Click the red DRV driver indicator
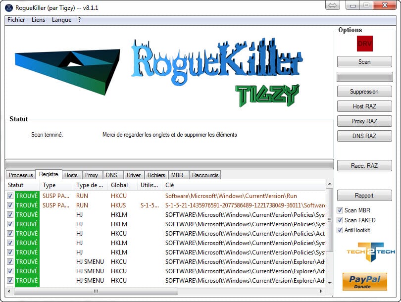This screenshot has width=401, height=302. click(x=365, y=44)
